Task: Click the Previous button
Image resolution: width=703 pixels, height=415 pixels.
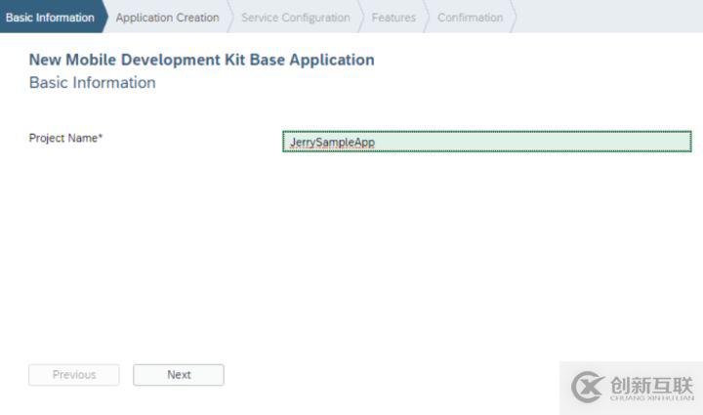Action: pos(74,375)
